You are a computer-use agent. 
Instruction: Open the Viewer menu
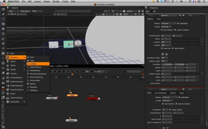click(x=47, y=1)
